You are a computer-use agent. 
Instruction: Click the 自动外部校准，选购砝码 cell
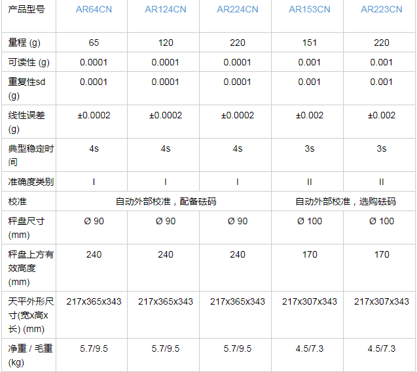coord(346,201)
